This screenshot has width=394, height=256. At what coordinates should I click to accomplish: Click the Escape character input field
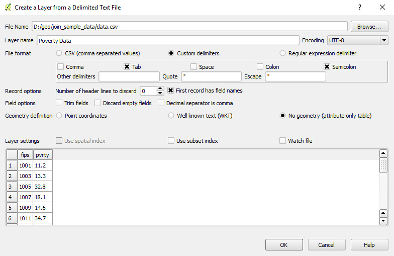pyautogui.click(x=295, y=76)
